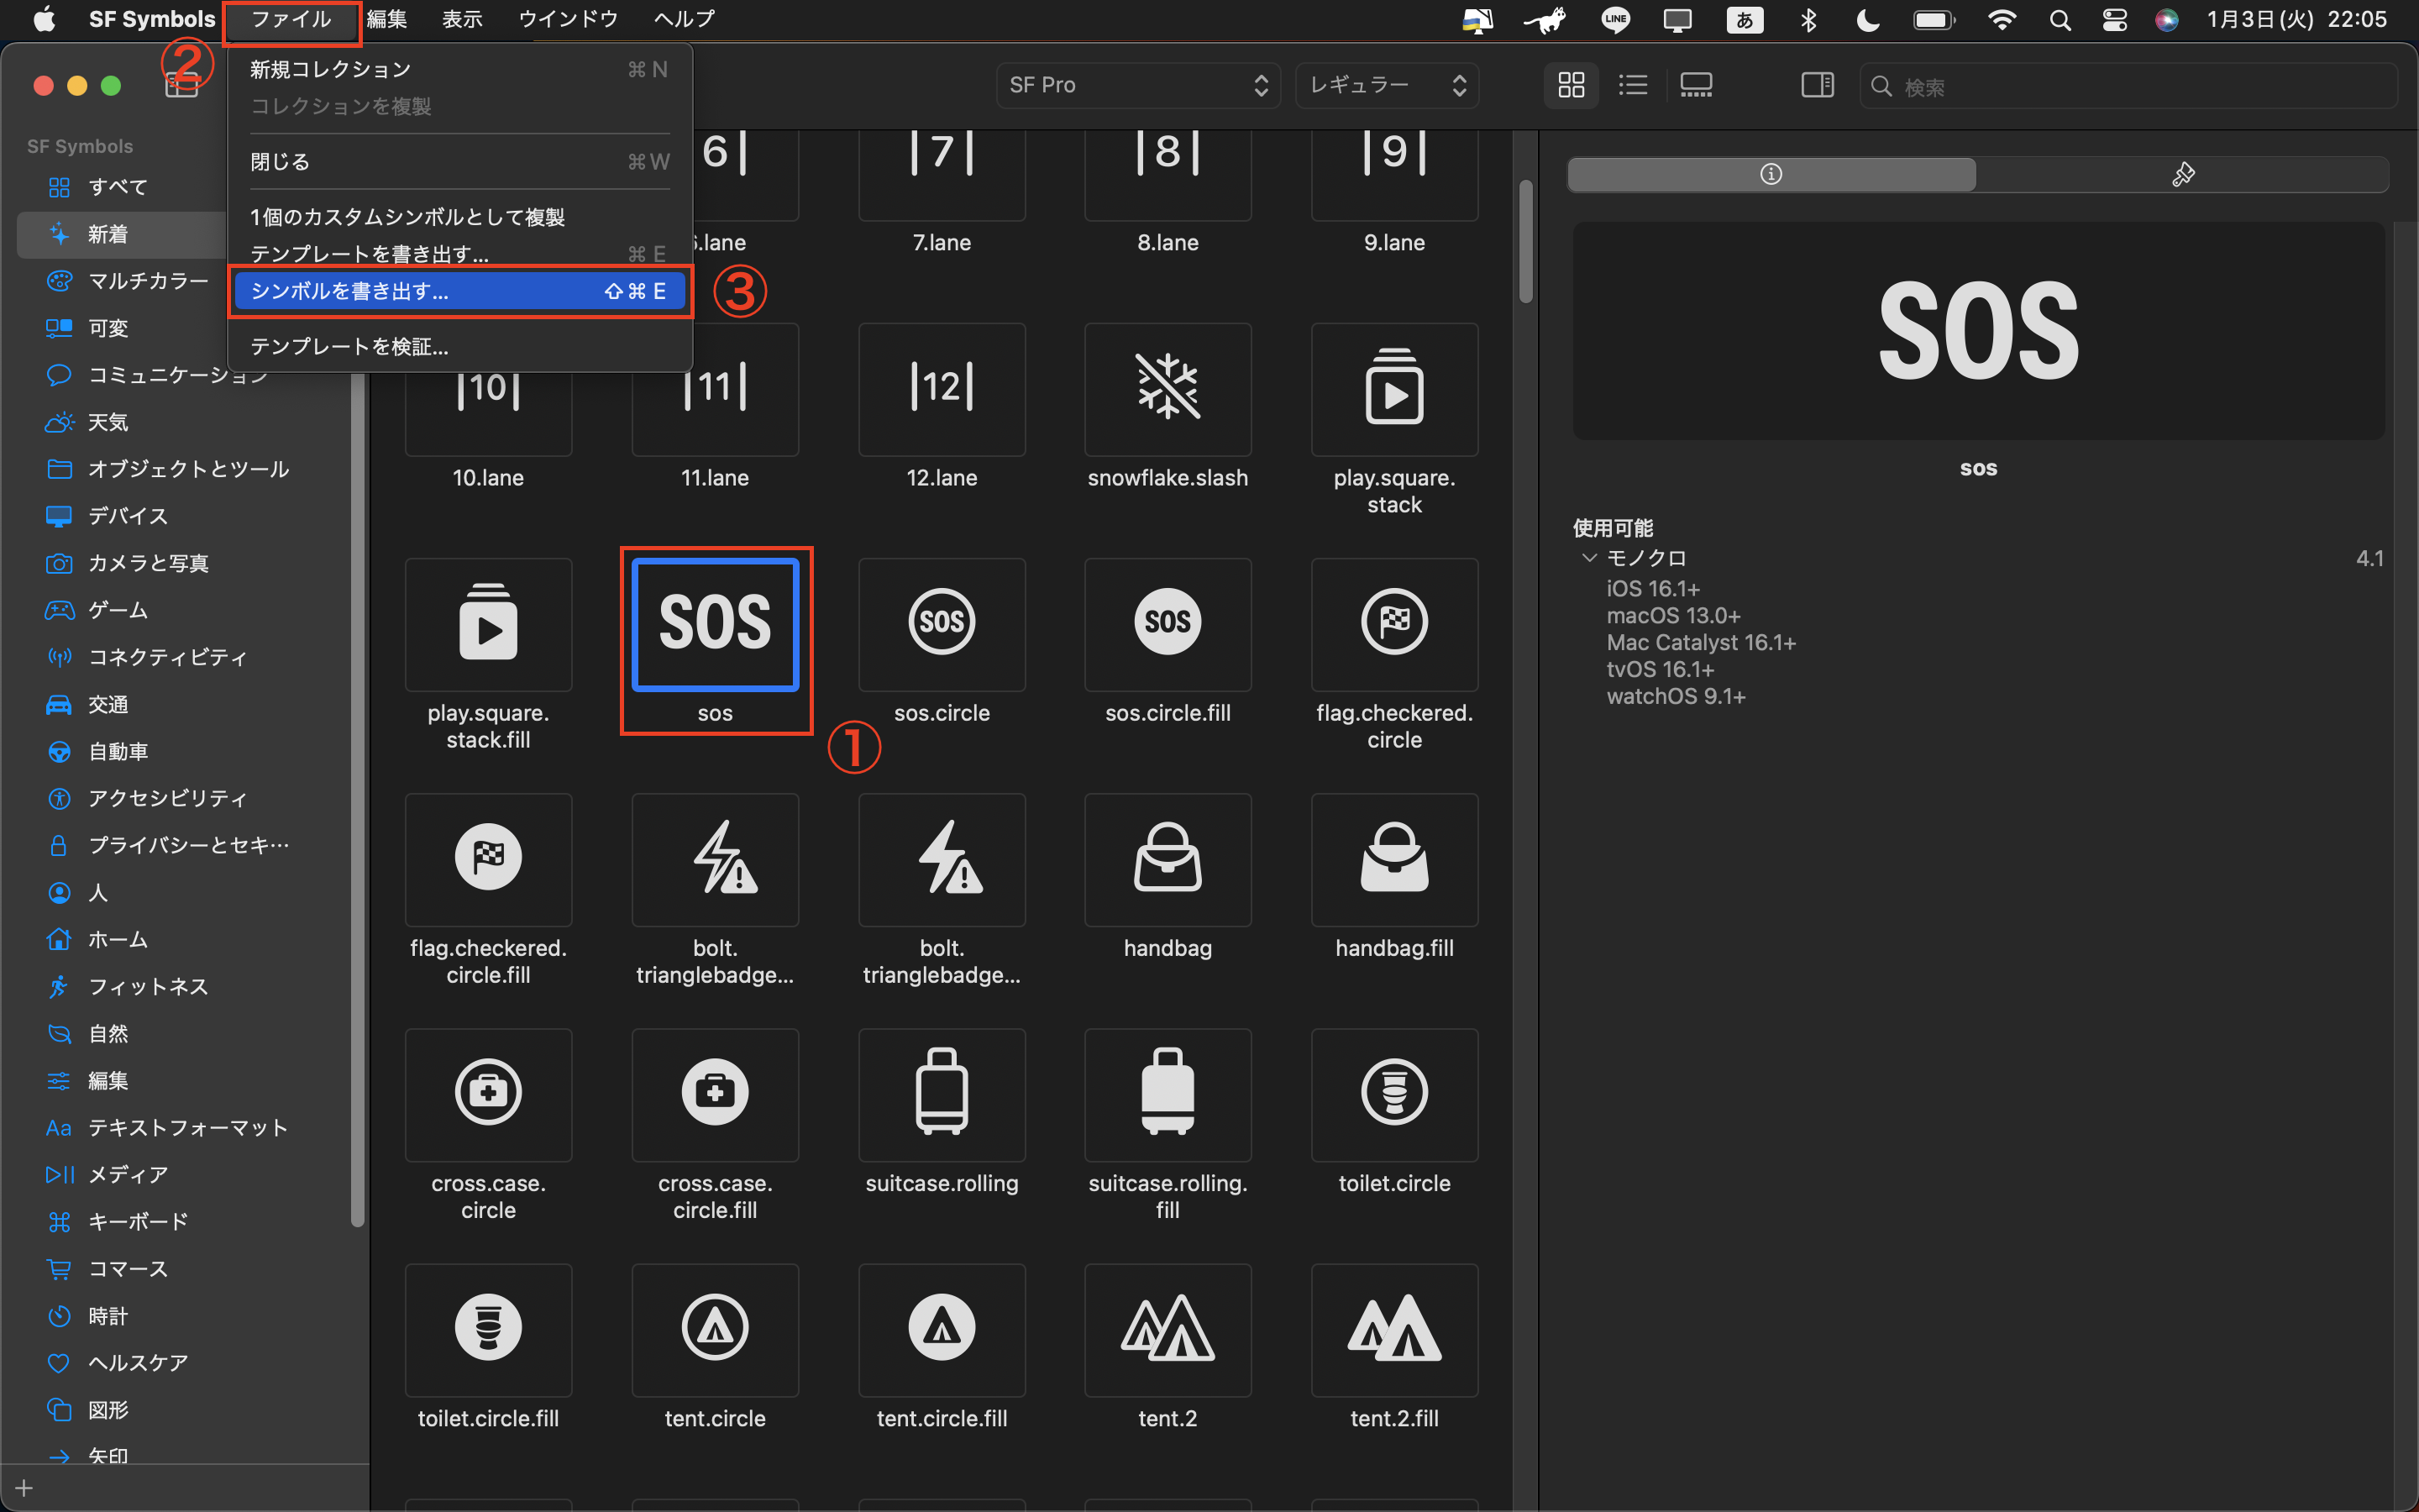This screenshot has width=2419, height=1512.
Task: Select the flag.checkered.circle.fill symbol
Action: coord(488,859)
